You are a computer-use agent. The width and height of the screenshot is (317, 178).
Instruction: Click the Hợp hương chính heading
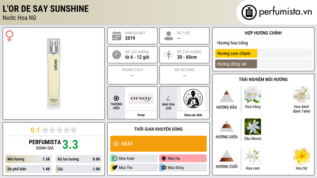pos(263,33)
